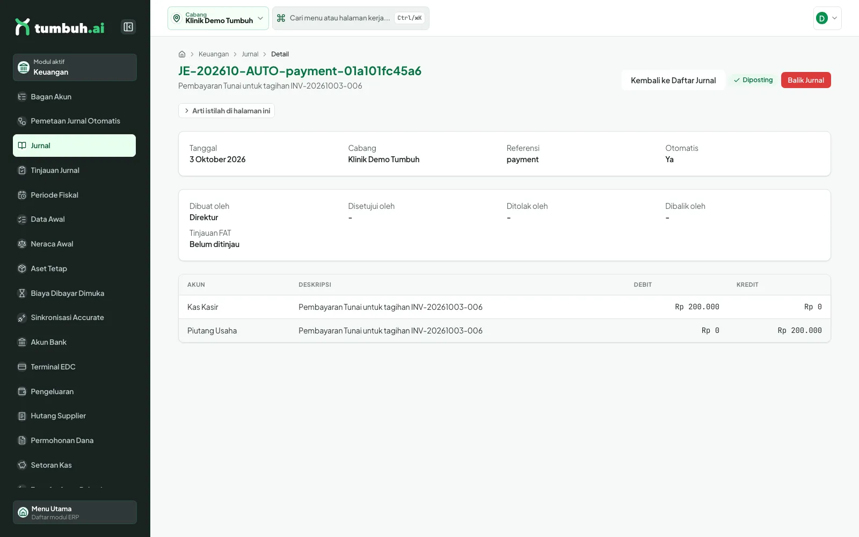Click the Periode Fiskal calendar icon
This screenshot has width=859, height=537.
[x=22, y=195]
